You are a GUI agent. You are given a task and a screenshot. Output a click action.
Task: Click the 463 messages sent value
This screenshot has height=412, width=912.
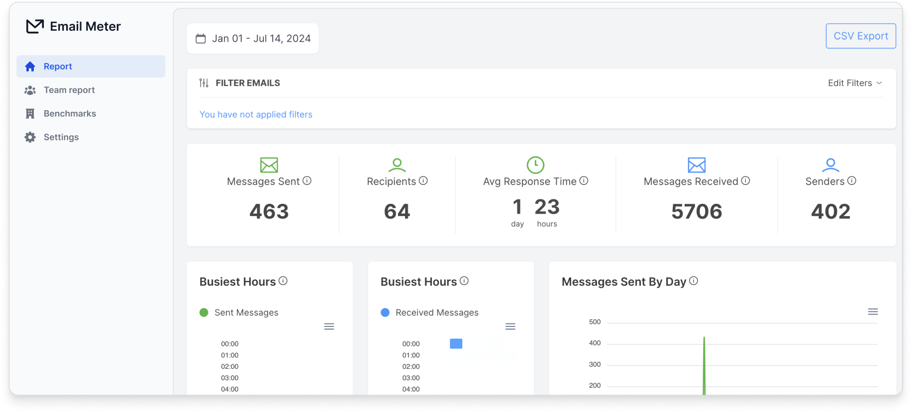[269, 212]
